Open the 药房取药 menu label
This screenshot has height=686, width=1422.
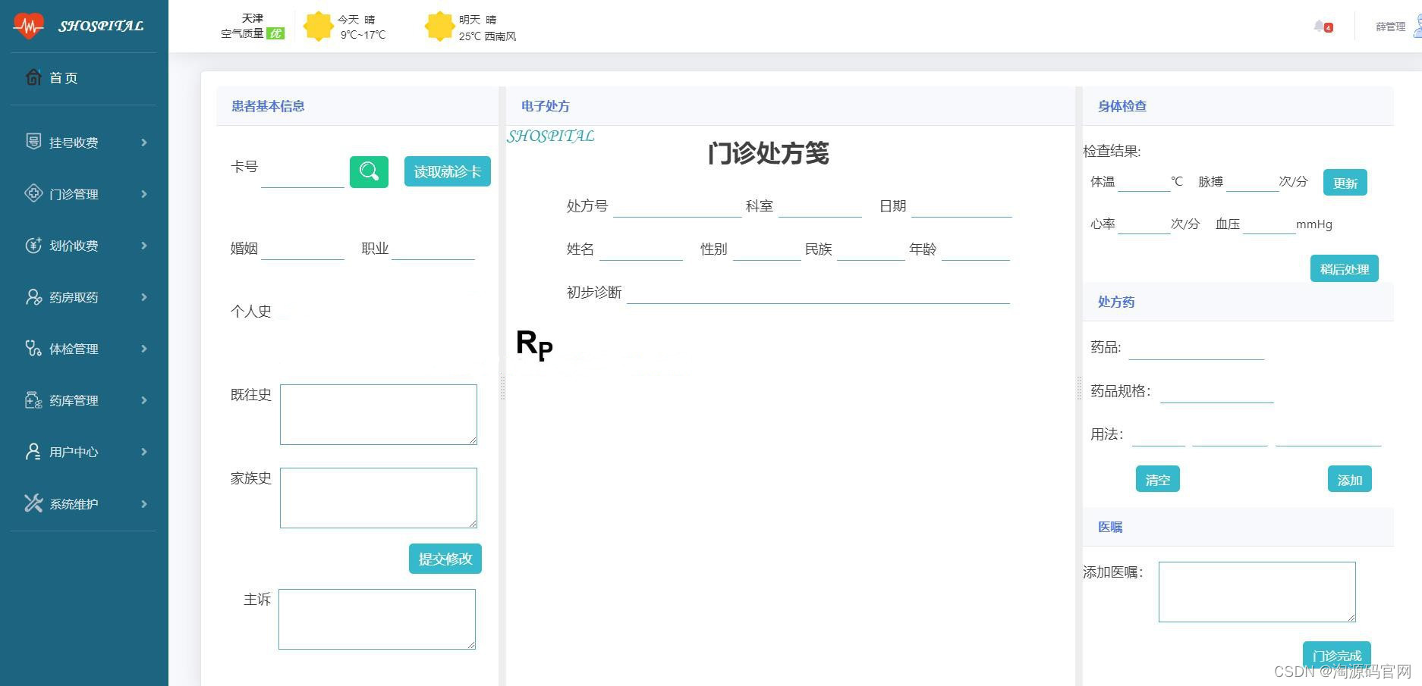pos(74,297)
